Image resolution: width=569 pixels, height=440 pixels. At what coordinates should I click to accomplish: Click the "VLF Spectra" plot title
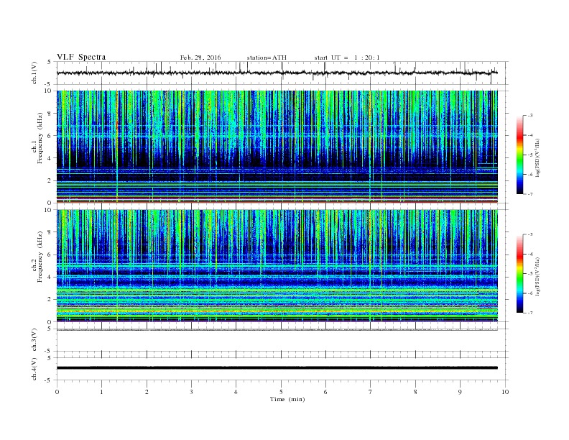pyautogui.click(x=81, y=57)
